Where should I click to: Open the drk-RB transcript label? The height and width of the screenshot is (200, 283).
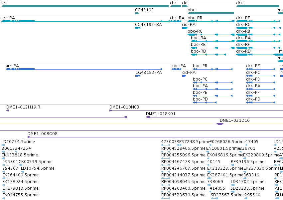point(243,31)
